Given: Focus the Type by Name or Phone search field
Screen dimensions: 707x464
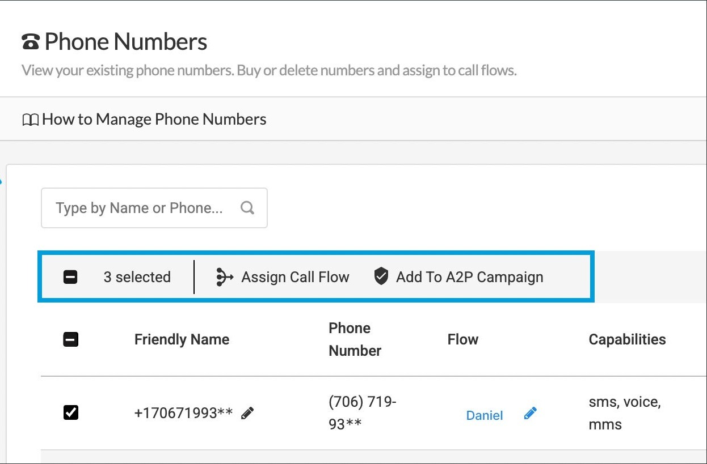Looking at the screenshot, I should (139, 208).
